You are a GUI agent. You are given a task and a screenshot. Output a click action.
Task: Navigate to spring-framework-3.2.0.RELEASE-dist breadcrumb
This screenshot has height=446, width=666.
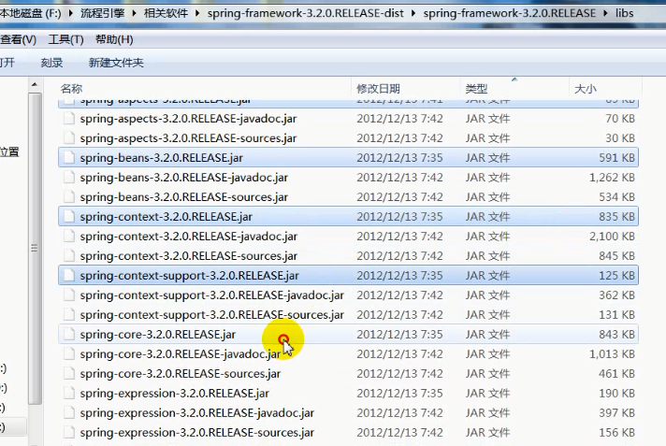305,13
